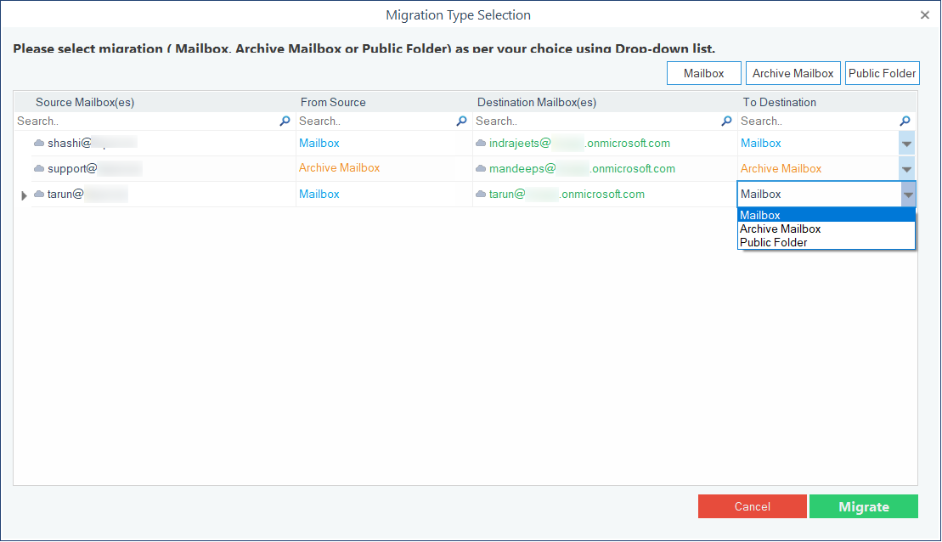942x542 pixels.
Task: Click the cloud icon next to destination tarun@ onmicrosoft
Action: pyautogui.click(x=481, y=194)
